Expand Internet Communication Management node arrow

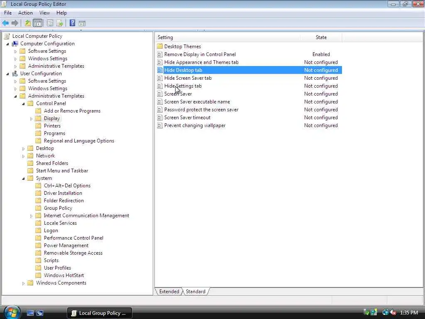(31, 216)
